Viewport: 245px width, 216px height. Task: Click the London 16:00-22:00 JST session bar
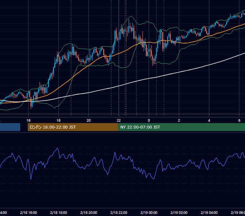tap(73, 127)
